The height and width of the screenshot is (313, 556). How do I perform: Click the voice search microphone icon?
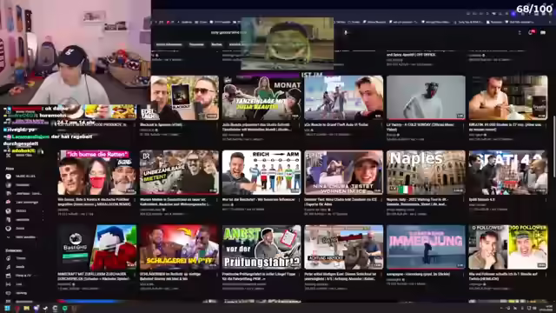(346, 32)
